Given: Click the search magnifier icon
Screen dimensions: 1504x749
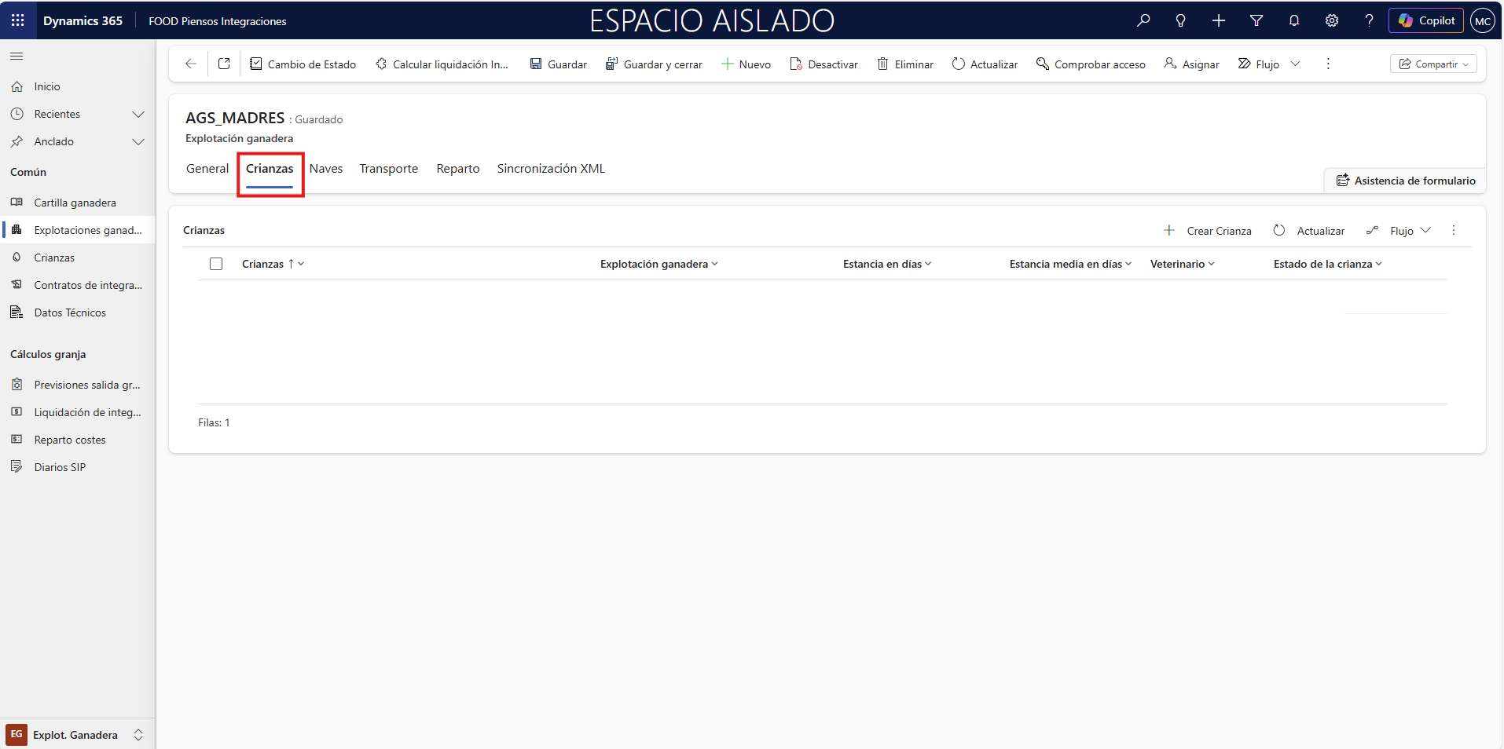Looking at the screenshot, I should tap(1144, 20).
